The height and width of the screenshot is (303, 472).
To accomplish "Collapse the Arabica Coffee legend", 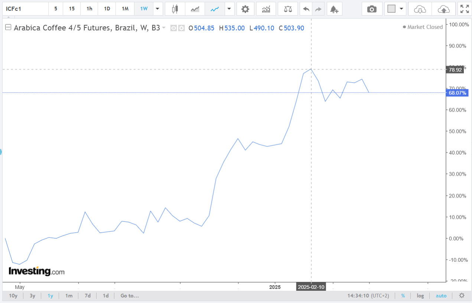I will pyautogui.click(x=8, y=27).
